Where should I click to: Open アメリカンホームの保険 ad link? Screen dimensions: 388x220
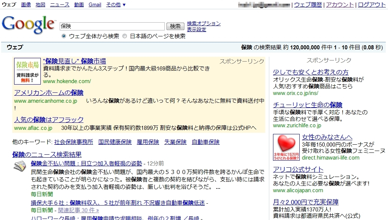coord(49,92)
